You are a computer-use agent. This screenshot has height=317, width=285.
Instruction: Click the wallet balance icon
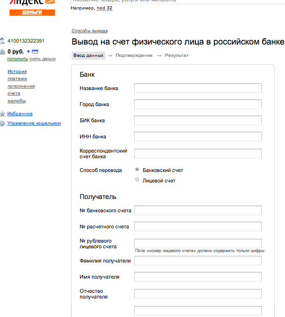click(x=2, y=51)
